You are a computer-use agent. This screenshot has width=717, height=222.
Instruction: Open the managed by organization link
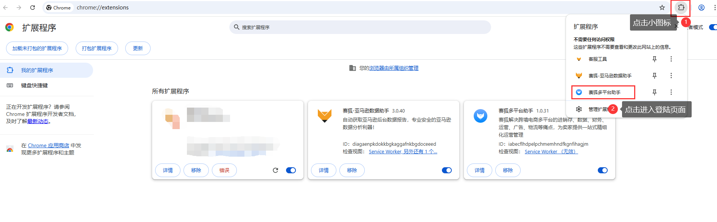coord(394,68)
